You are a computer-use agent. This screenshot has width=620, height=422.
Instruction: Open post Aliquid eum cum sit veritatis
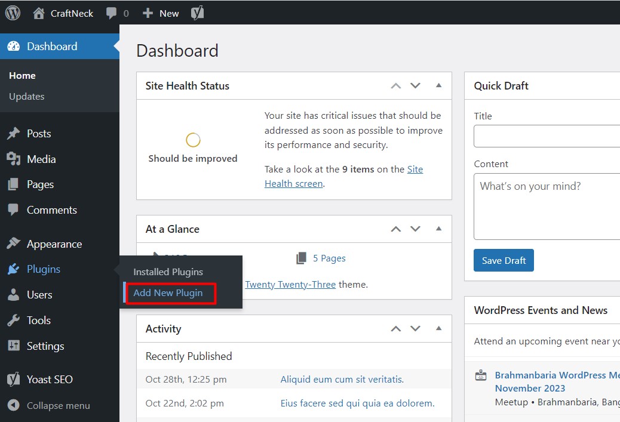click(342, 380)
